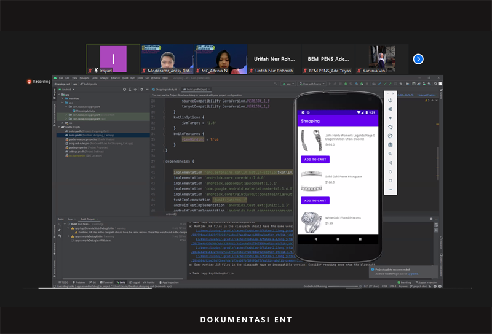Click the Git update project blue arrow
492x334 pixels.
tap(379, 83)
